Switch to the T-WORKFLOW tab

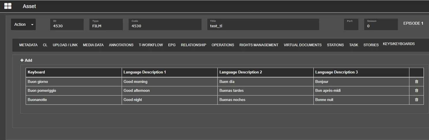pyautogui.click(x=151, y=45)
